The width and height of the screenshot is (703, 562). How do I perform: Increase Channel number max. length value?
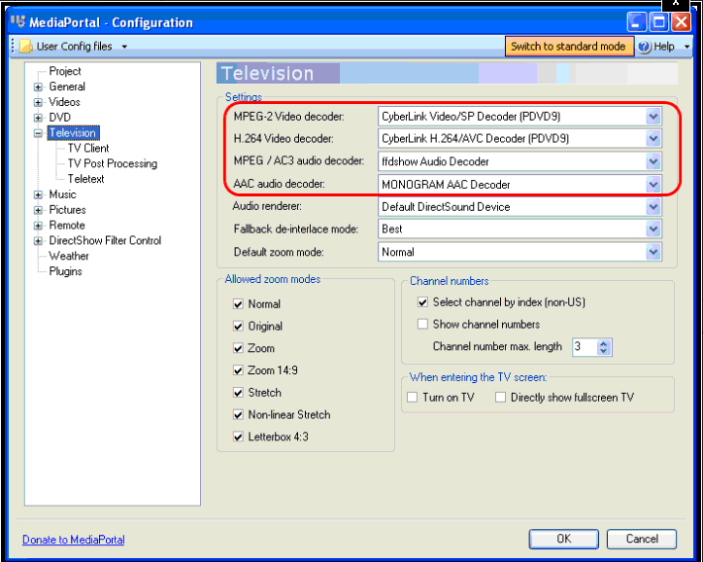pyautogui.click(x=604, y=343)
